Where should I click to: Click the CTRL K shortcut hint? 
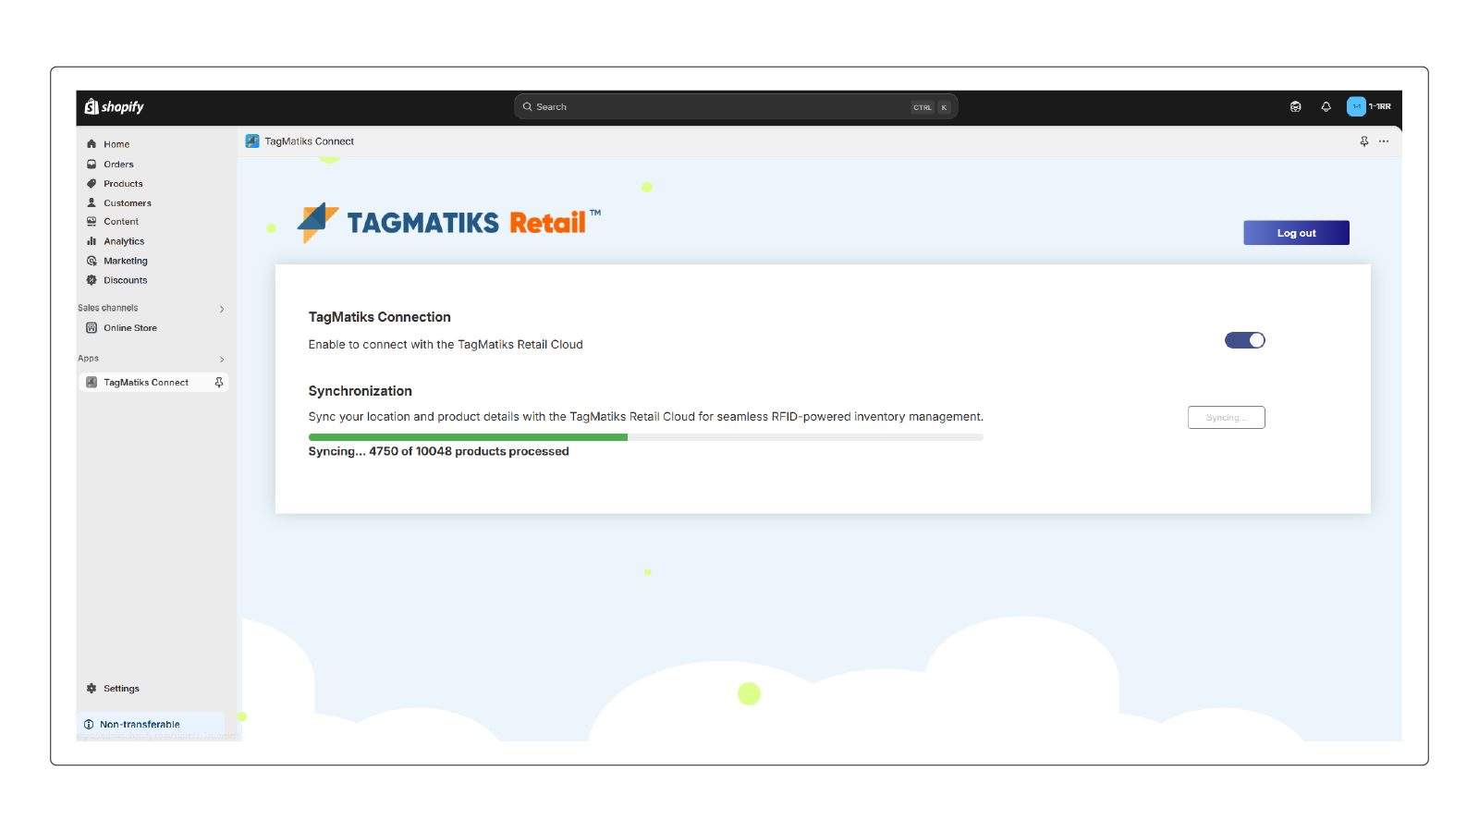[x=931, y=107]
